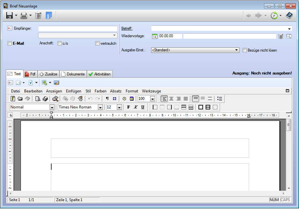The width and height of the screenshot is (299, 210).
Task: Click the blue info icon
Action: (x=49, y=15)
